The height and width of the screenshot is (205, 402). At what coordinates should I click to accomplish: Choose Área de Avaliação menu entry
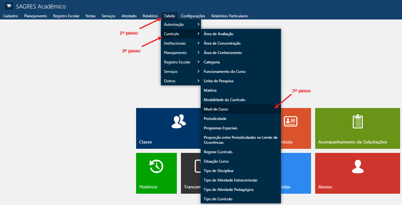pos(219,34)
